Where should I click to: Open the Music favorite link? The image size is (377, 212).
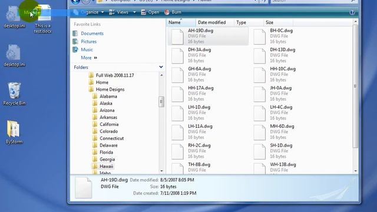[x=87, y=49]
